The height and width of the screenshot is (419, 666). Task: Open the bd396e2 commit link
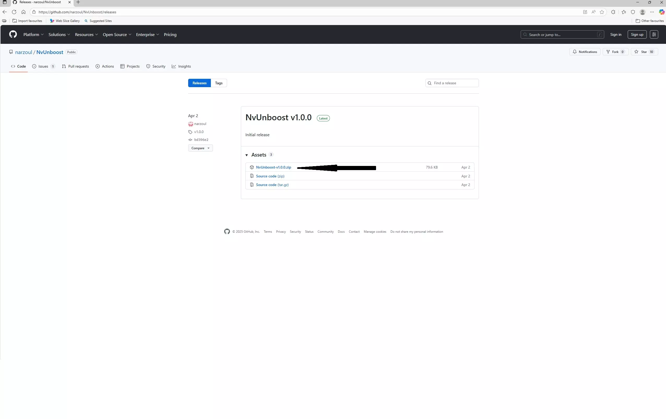click(201, 140)
